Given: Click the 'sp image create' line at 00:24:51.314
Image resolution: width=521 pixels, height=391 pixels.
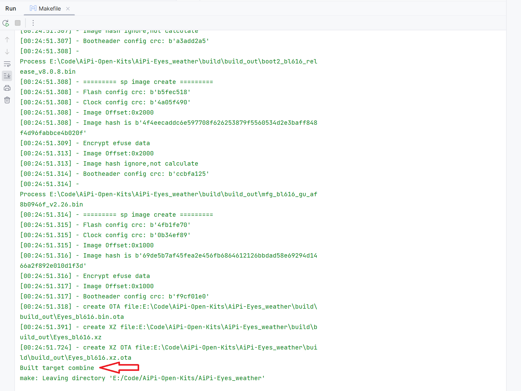Looking at the screenshot, I should pos(117,215).
